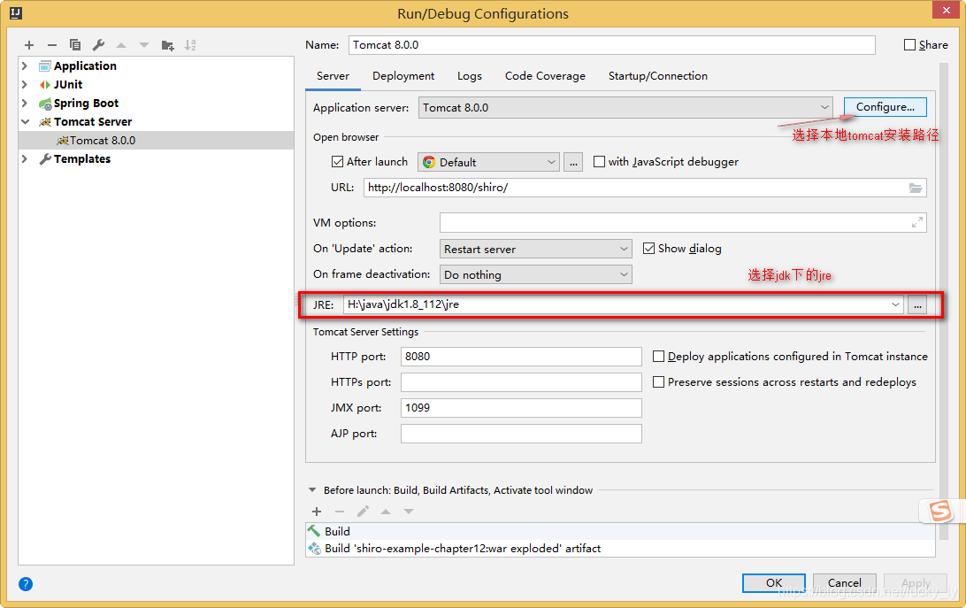Open the Application server dropdown
Screen dimensions: 966x608
tap(824, 108)
